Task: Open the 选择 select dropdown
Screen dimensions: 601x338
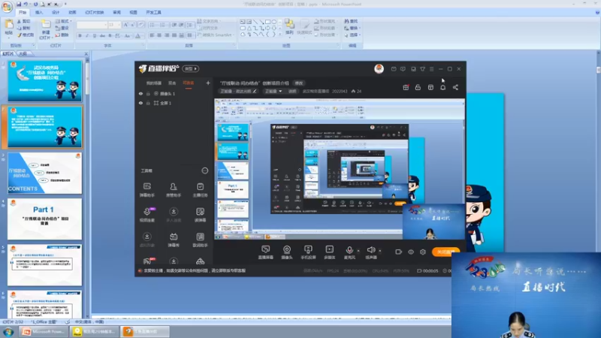Action: pos(352,35)
